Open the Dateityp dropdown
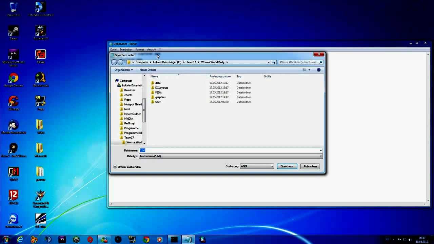The height and width of the screenshot is (244, 434). click(x=231, y=156)
